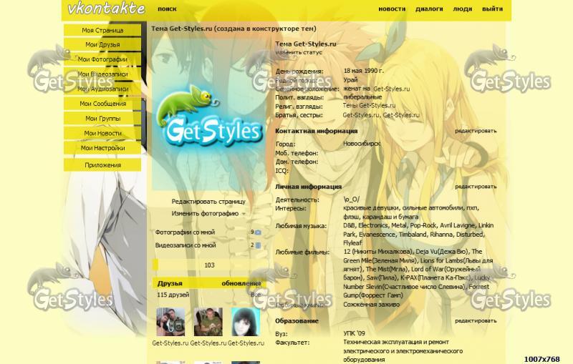The height and width of the screenshot is (364, 573).
Task: Open Мои Группы in the sidebar
Action: coord(102,119)
